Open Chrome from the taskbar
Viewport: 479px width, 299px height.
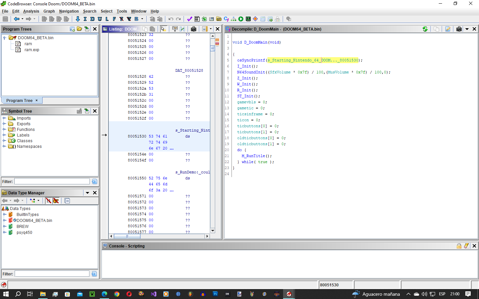pyautogui.click(x=117, y=294)
